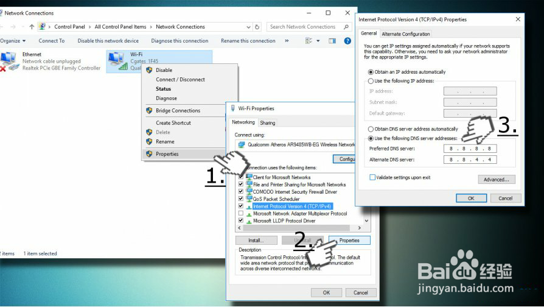Check Microsoft Network Adapter Multiplexor Protocol checkbox
Screen dimensions: 544x307
tap(241, 213)
